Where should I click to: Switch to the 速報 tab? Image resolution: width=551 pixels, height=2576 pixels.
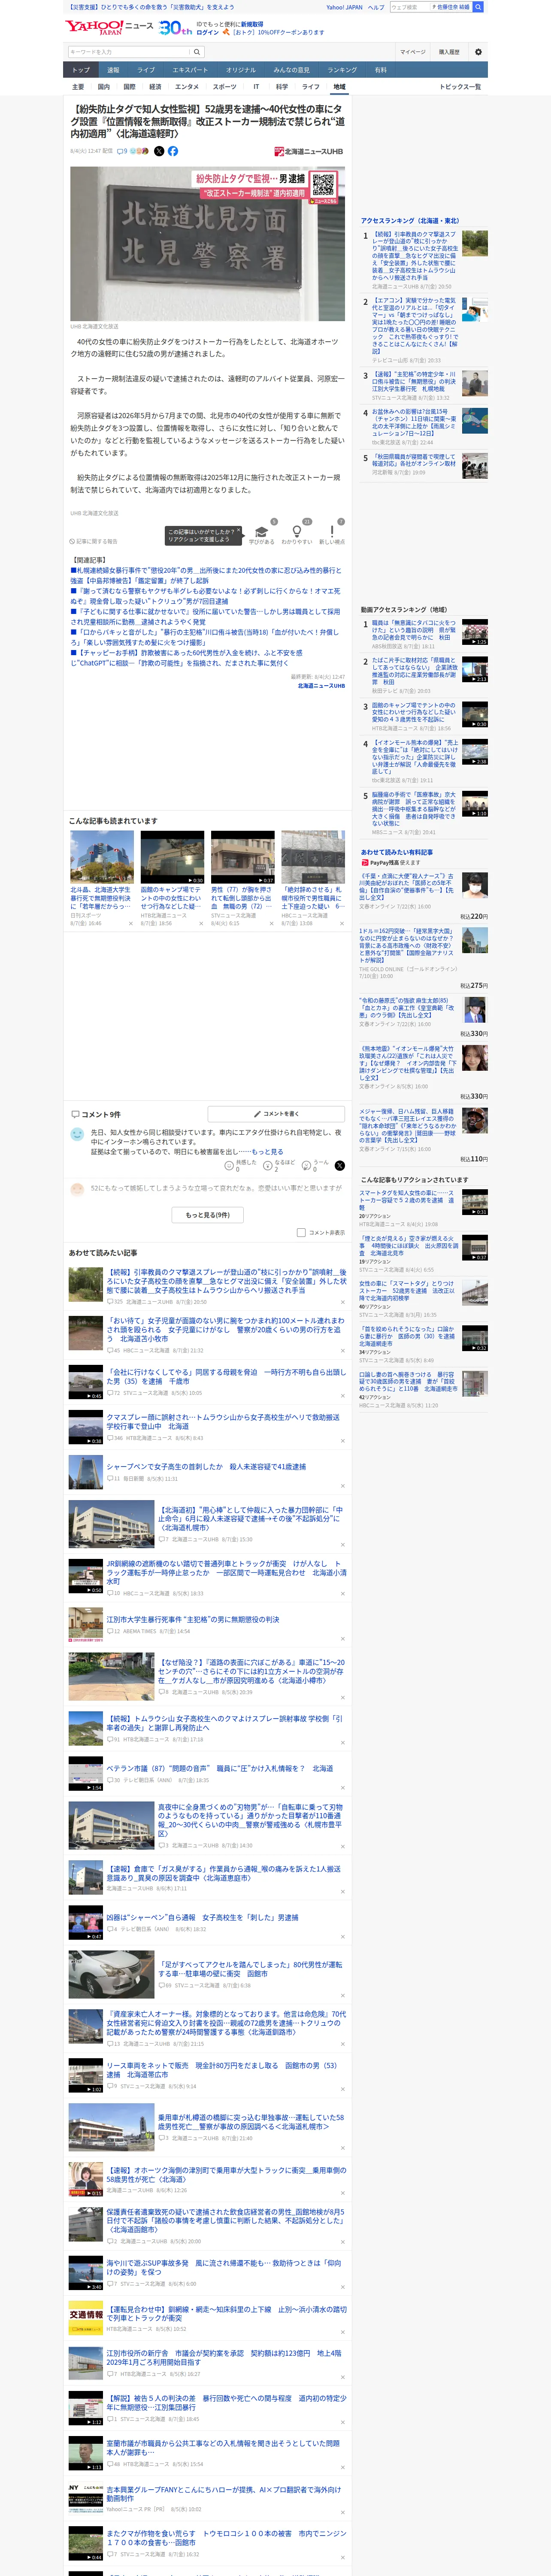point(113,70)
